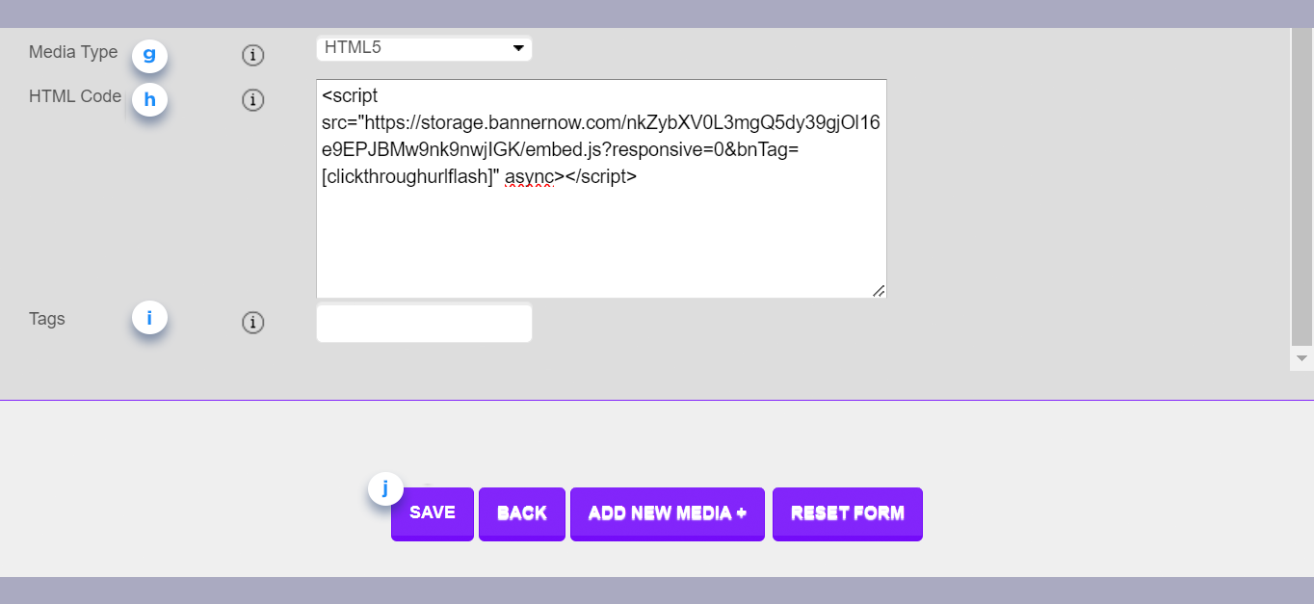Click the Tags input field
This screenshot has width=1314, height=604.
424,323
